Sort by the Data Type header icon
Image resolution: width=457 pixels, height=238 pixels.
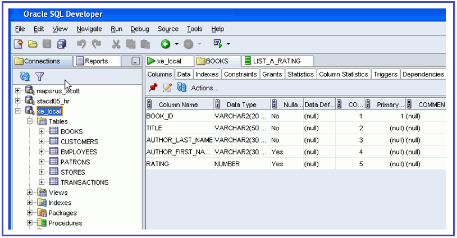pos(217,104)
